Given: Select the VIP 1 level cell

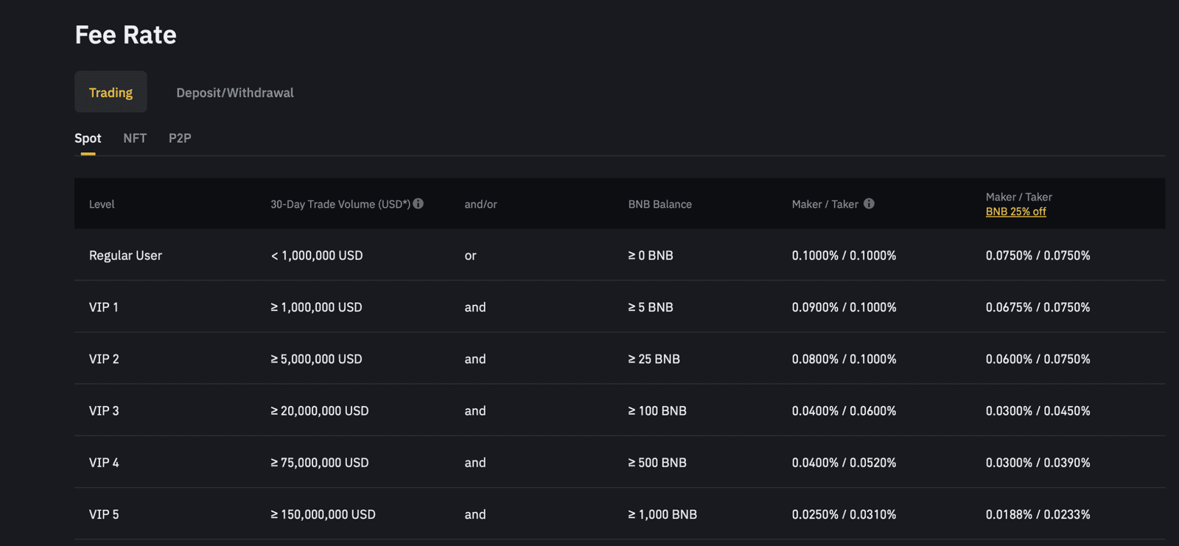Looking at the screenshot, I should click(104, 307).
